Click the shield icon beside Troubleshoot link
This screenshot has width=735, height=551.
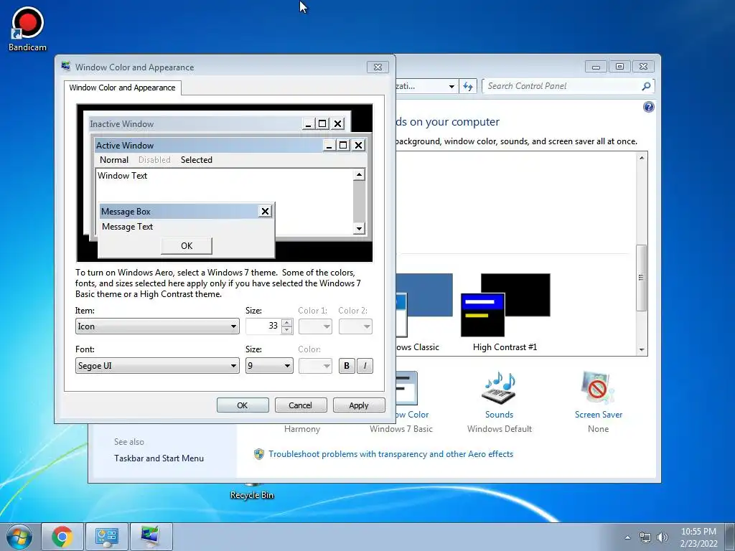point(258,454)
